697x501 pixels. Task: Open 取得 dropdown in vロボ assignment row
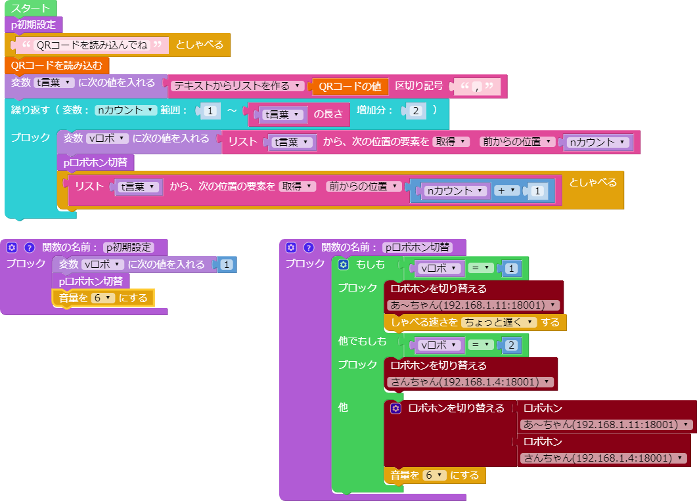point(451,142)
